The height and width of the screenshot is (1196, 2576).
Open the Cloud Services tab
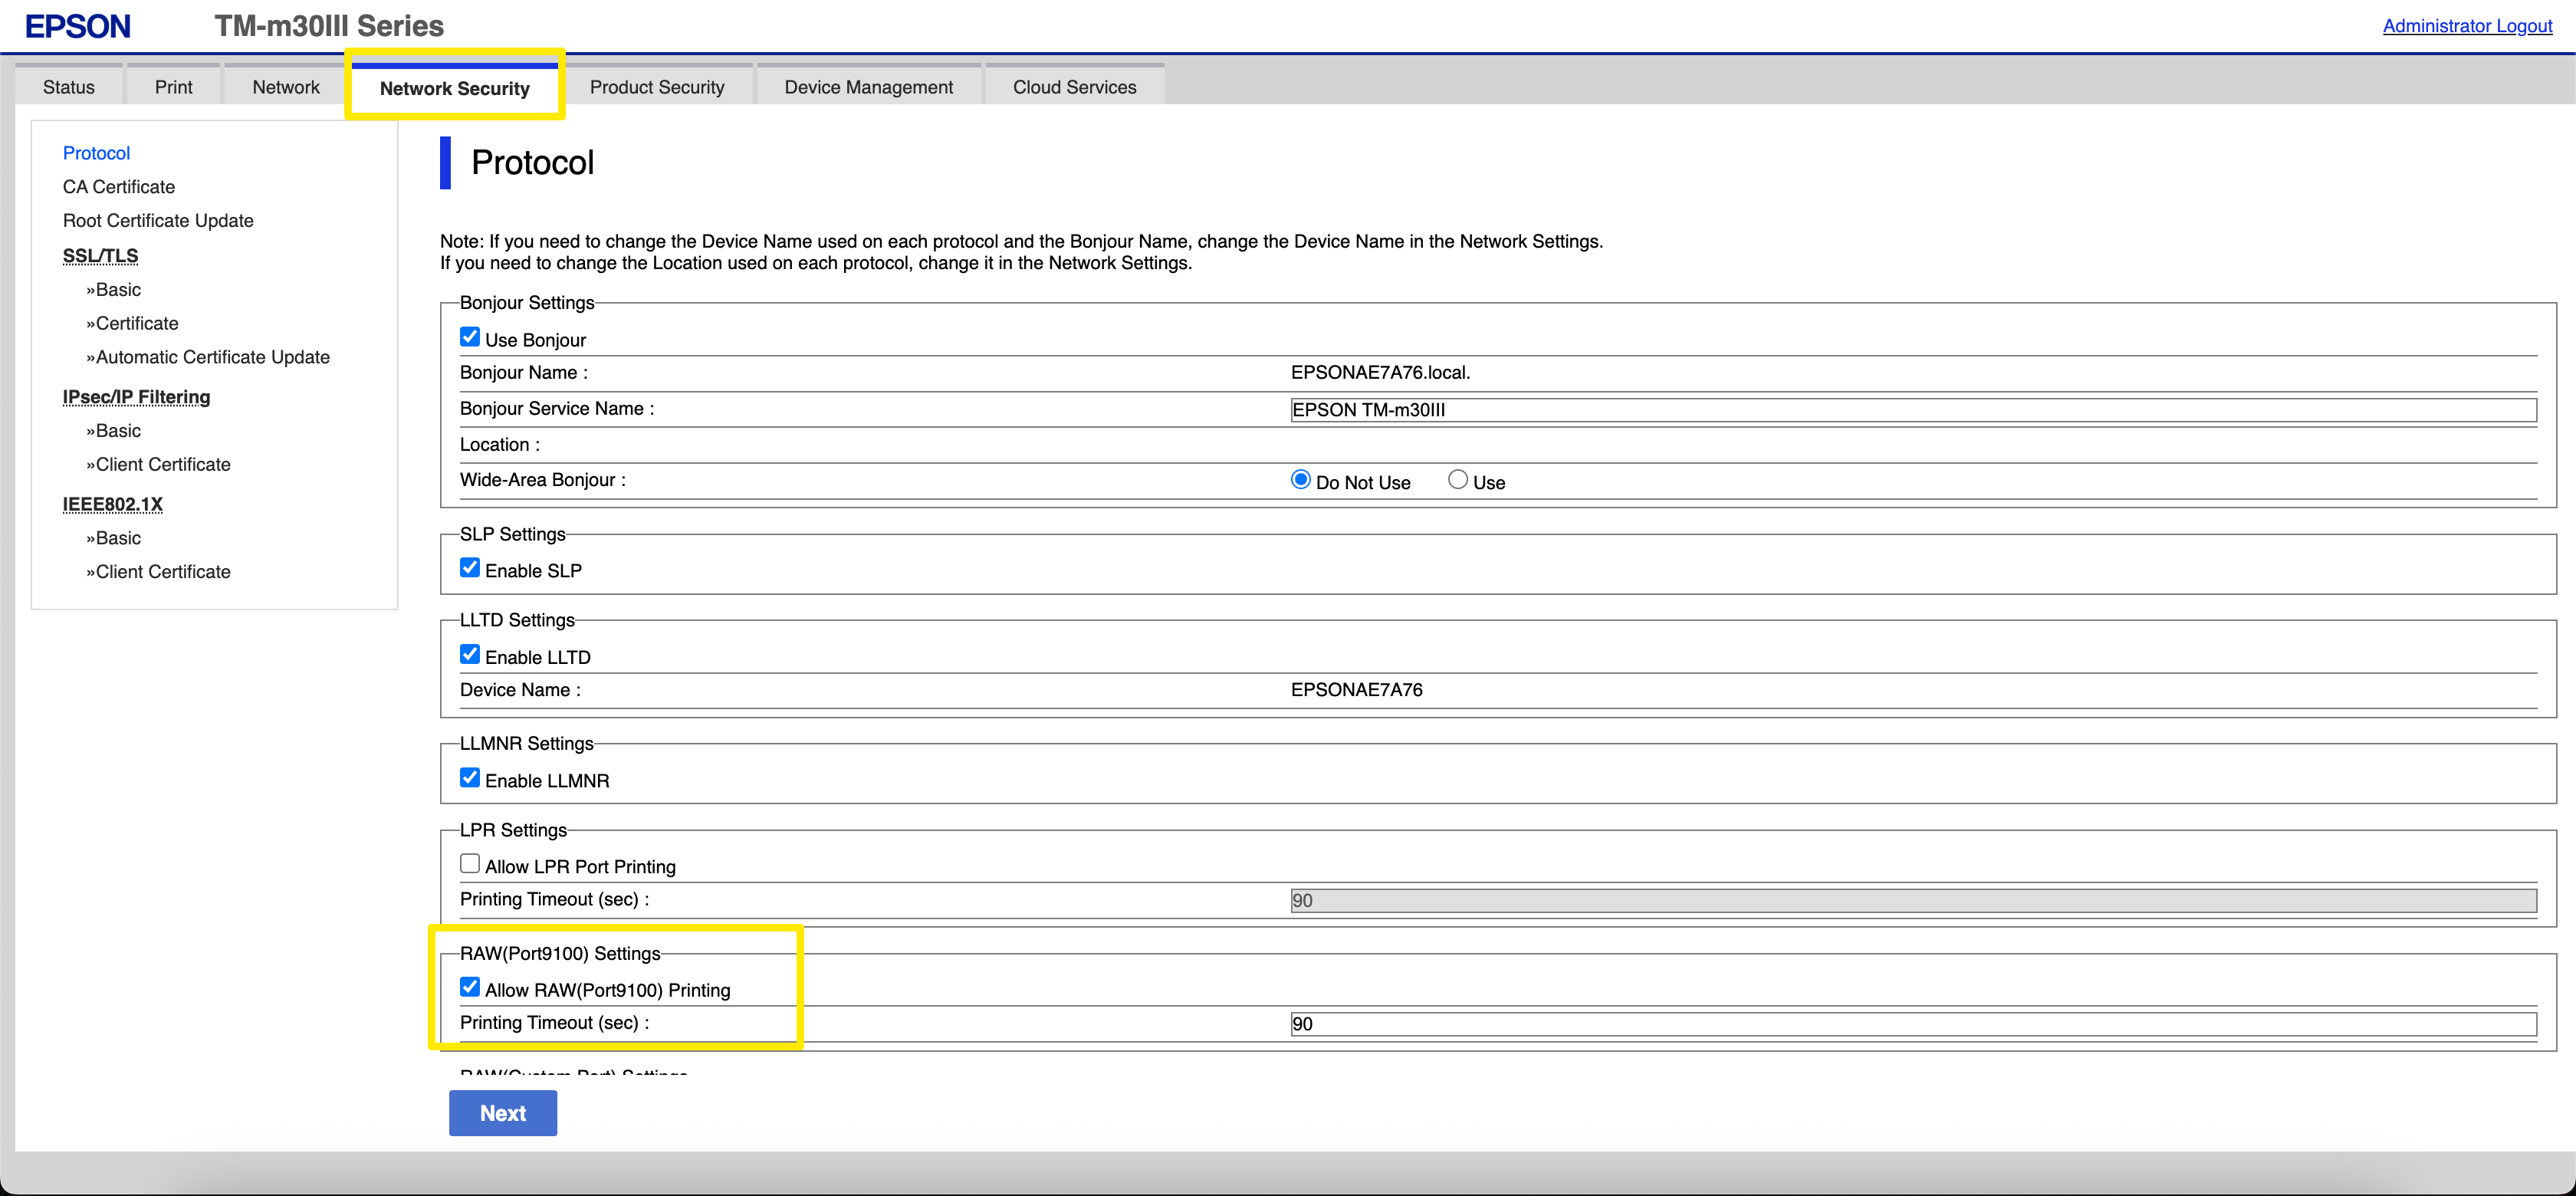pyautogui.click(x=1073, y=87)
